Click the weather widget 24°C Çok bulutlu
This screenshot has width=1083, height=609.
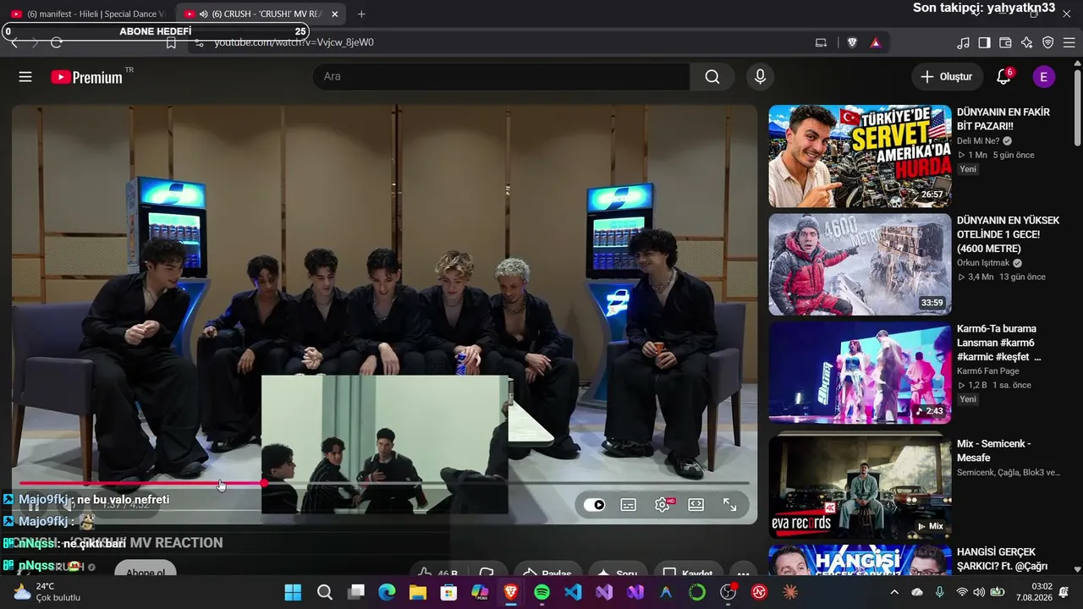point(47,592)
